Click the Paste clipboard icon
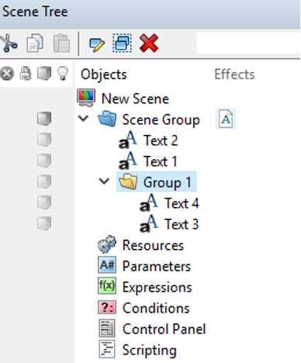Viewport: 301px width, 363px height. click(61, 43)
